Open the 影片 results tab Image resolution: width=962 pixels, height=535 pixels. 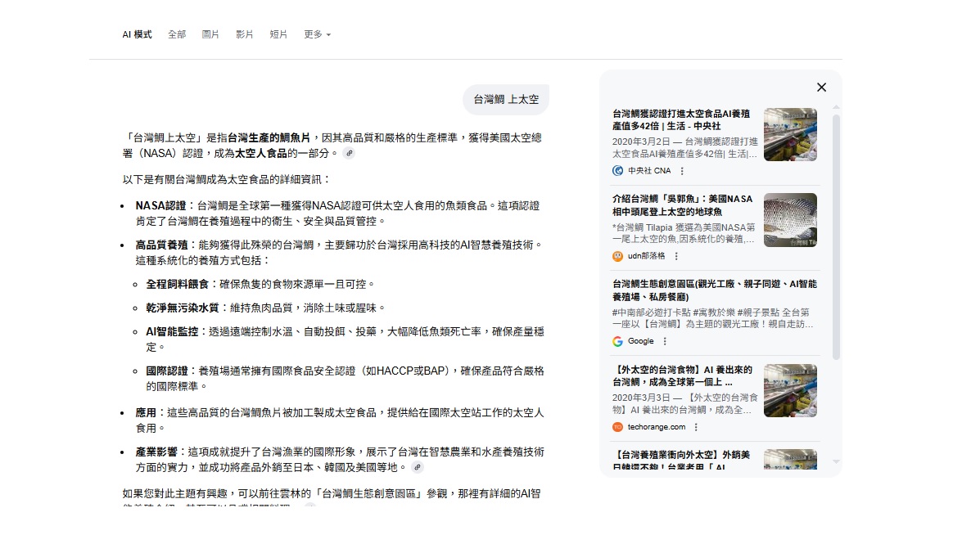pos(245,34)
